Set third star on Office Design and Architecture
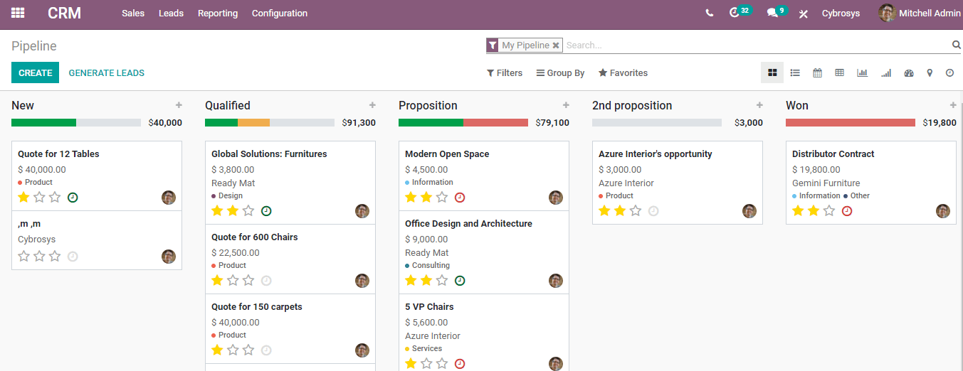Image resolution: width=963 pixels, height=371 pixels. [442, 280]
